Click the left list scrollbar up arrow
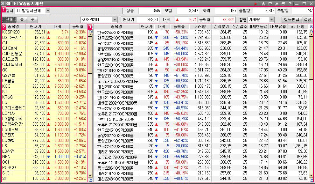 pos(90,35)
